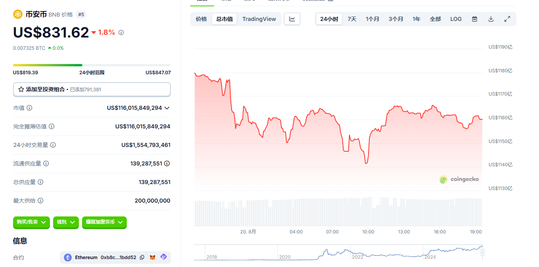Click the purple wallet icon in contract row

[164, 257]
